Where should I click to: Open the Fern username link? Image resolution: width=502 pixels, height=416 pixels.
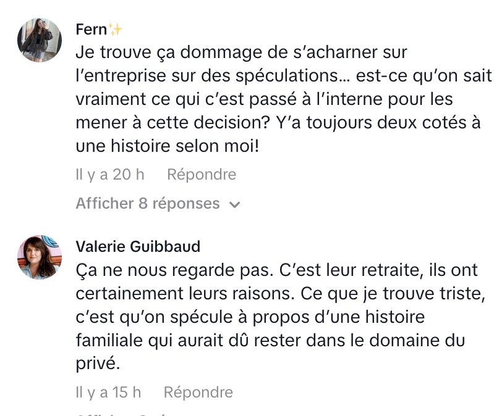coord(91,30)
